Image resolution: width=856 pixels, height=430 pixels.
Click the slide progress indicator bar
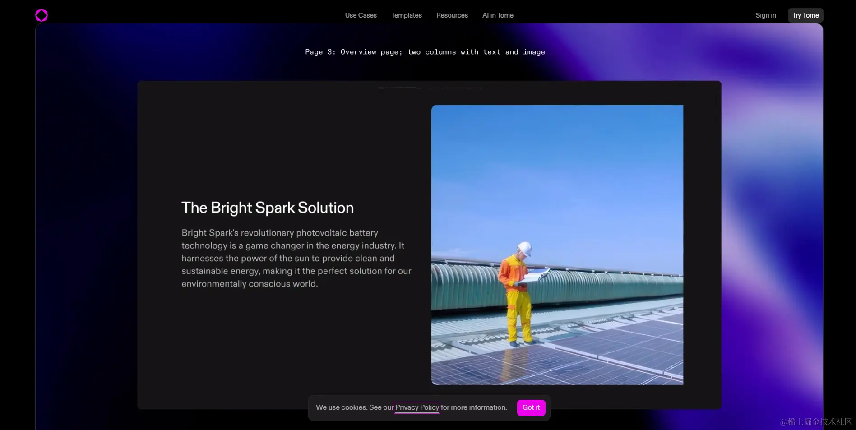pyautogui.click(x=429, y=88)
